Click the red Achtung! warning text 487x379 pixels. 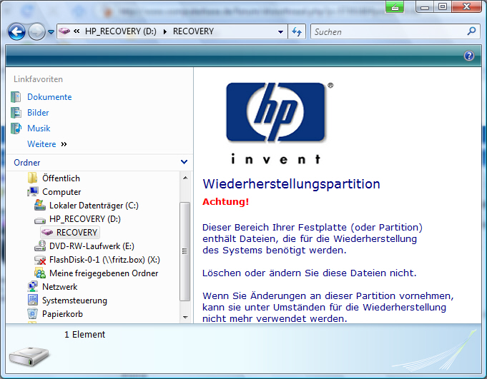(x=226, y=202)
